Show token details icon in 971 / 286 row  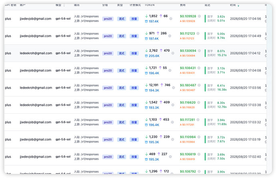click(170, 36)
